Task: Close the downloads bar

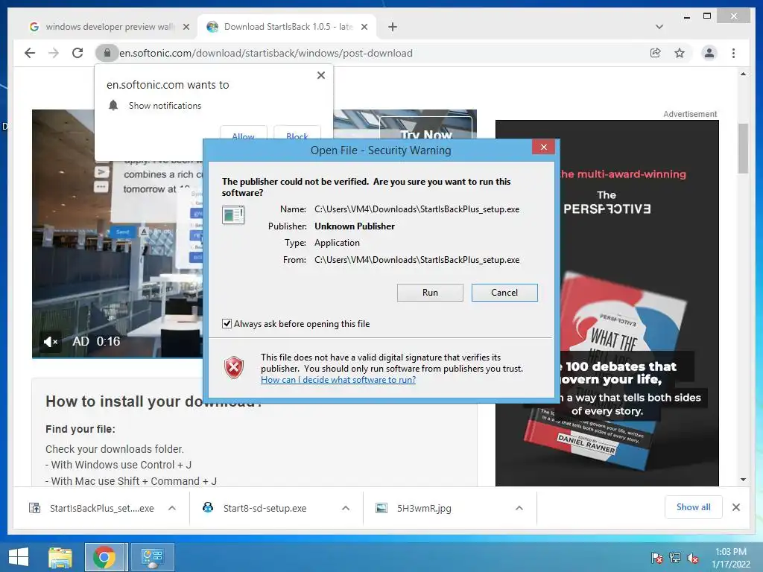Action: (735, 507)
